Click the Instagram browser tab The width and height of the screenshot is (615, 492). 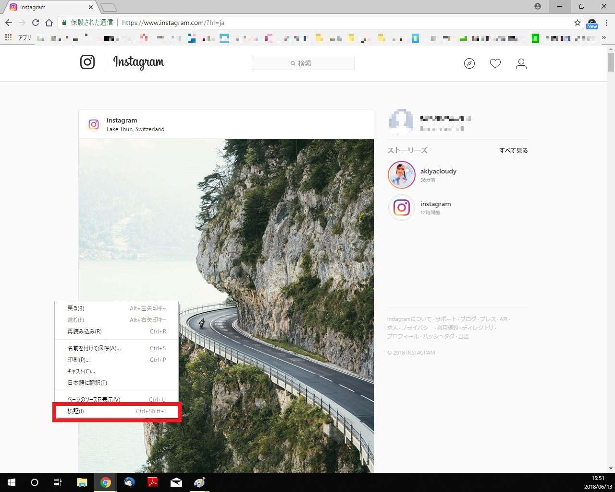(50, 7)
